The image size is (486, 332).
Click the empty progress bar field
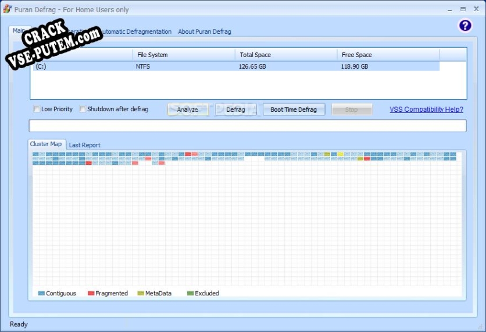click(x=248, y=126)
